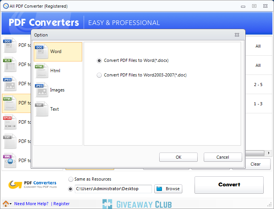Viewport: 274px width, 209px height.
Task: Open the Register link
Action: pos(61,204)
